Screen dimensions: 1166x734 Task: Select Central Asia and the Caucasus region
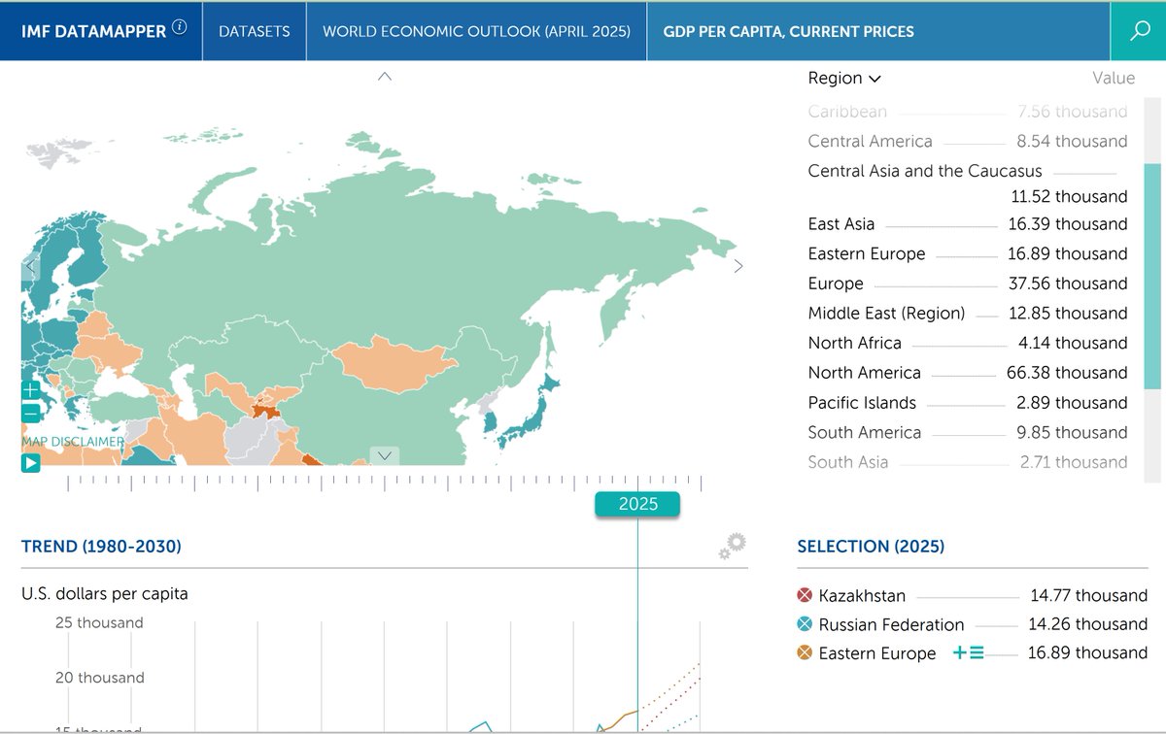pyautogui.click(x=968, y=183)
